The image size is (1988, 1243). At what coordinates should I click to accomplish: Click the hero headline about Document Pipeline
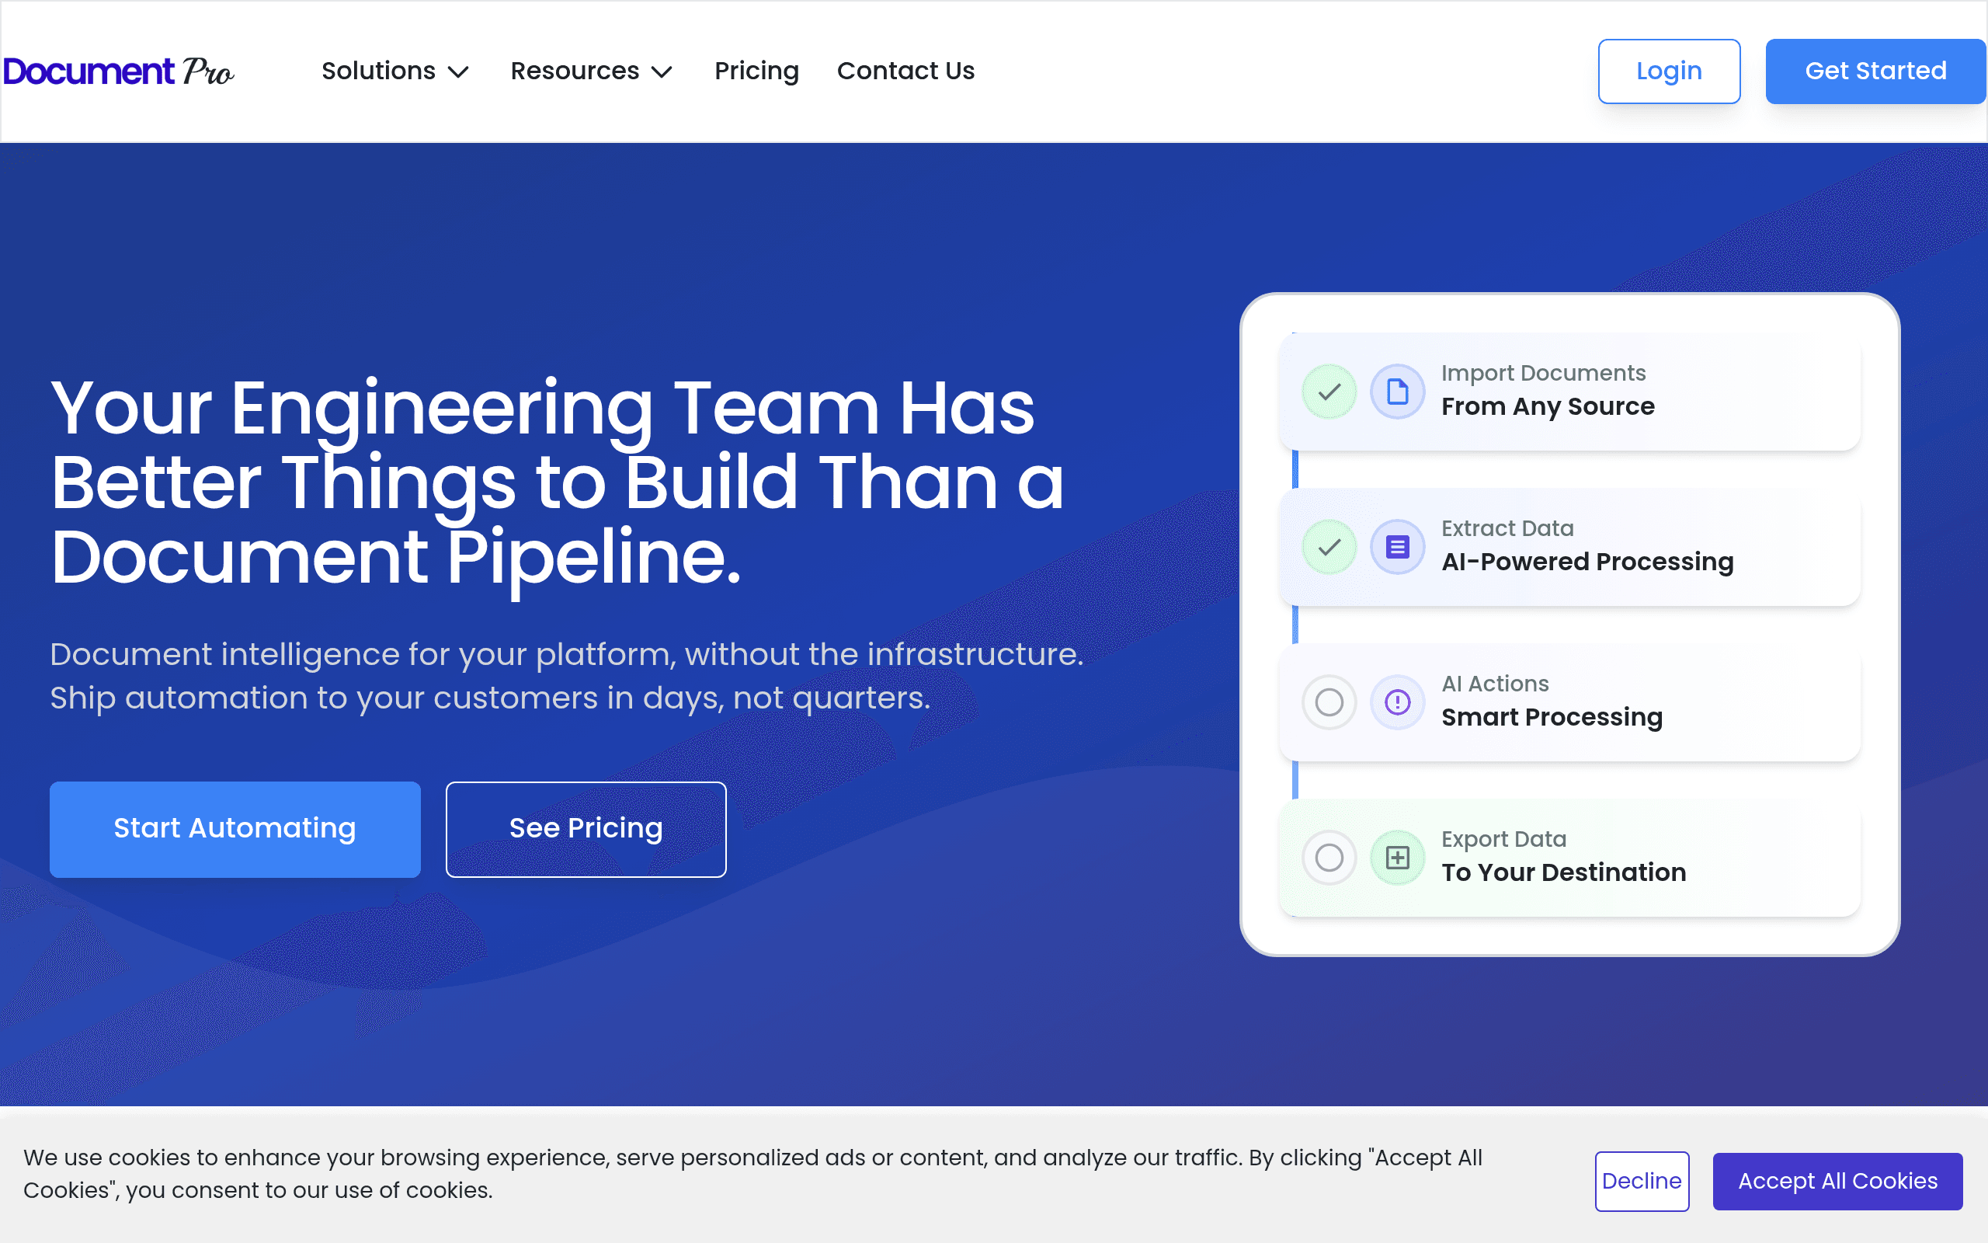coord(557,482)
